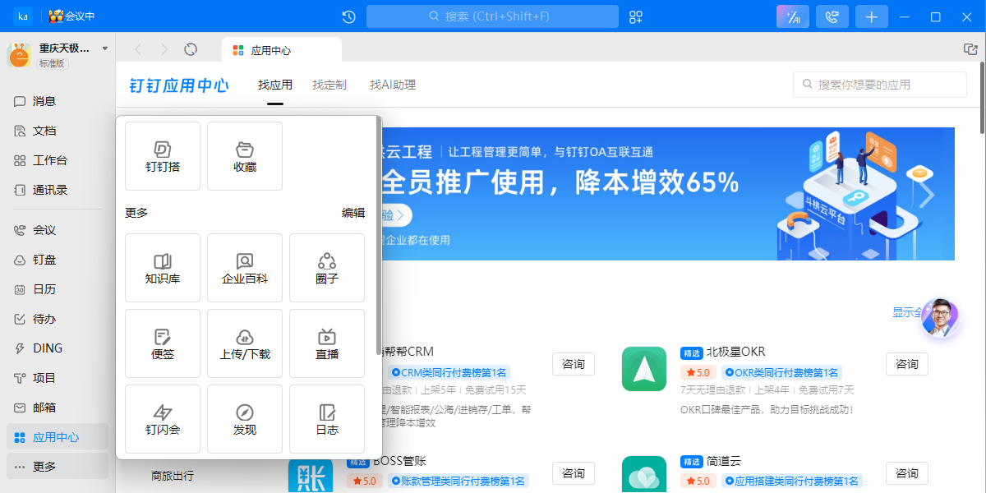This screenshot has height=493, width=986.
Task: Click the 搜索你想要的应用 search field
Action: [880, 85]
